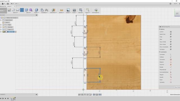
Task: Toggle the 3D Sketch checkbox
Action: tap(171, 49)
